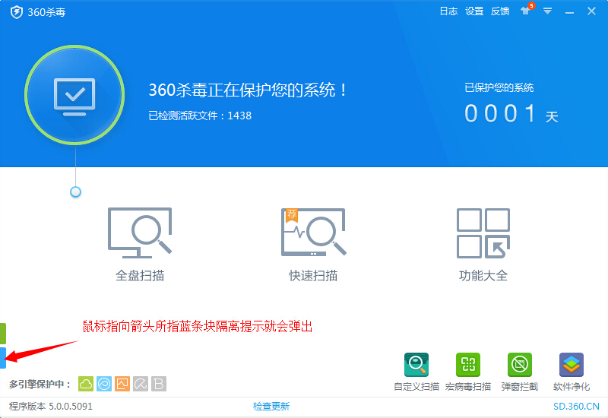
Task: Open the SD.360.CN website link
Action: point(575,407)
